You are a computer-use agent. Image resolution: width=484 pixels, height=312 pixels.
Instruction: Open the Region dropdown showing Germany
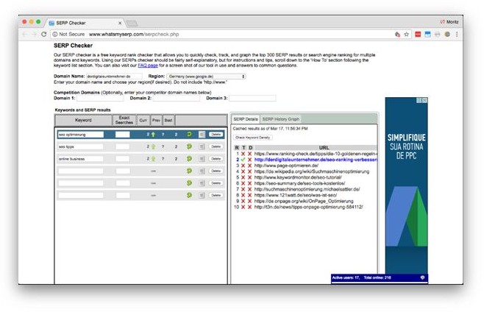(x=206, y=76)
